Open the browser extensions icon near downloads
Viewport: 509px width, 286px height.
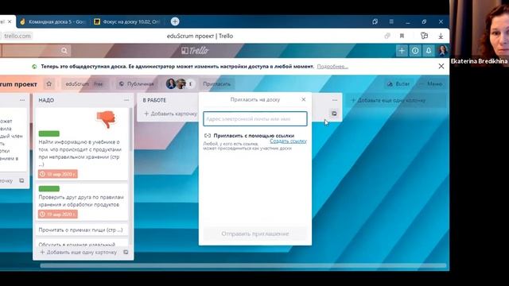[x=424, y=36]
